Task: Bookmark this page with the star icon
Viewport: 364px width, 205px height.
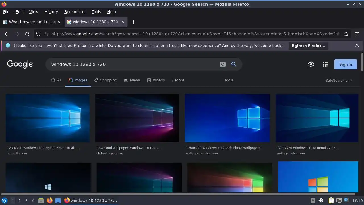Action: (346, 34)
